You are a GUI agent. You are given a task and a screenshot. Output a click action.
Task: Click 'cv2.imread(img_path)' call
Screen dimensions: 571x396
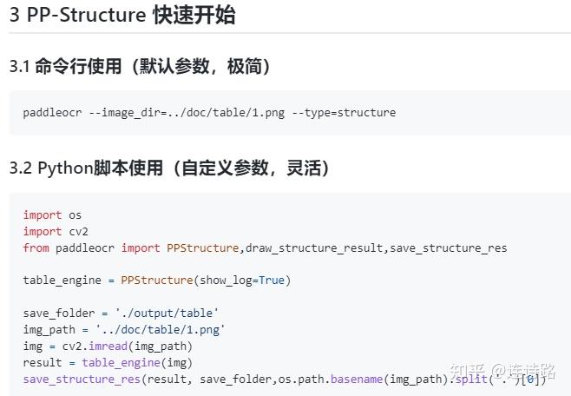coord(127,346)
